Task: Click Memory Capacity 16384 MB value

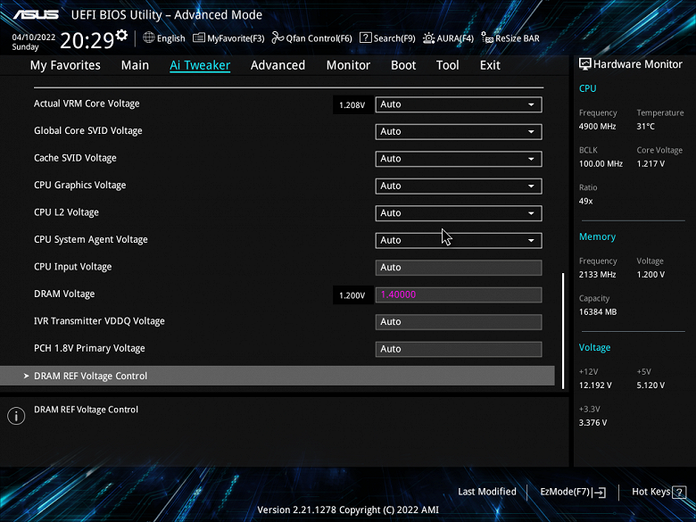Action: click(x=598, y=312)
